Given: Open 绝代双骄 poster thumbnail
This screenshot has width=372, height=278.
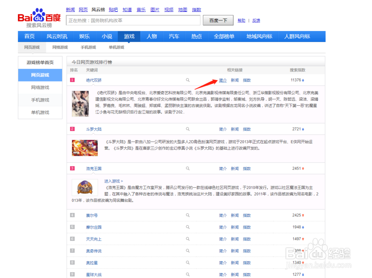Looking at the screenshot, I should pyautogui.click(x=80, y=103).
